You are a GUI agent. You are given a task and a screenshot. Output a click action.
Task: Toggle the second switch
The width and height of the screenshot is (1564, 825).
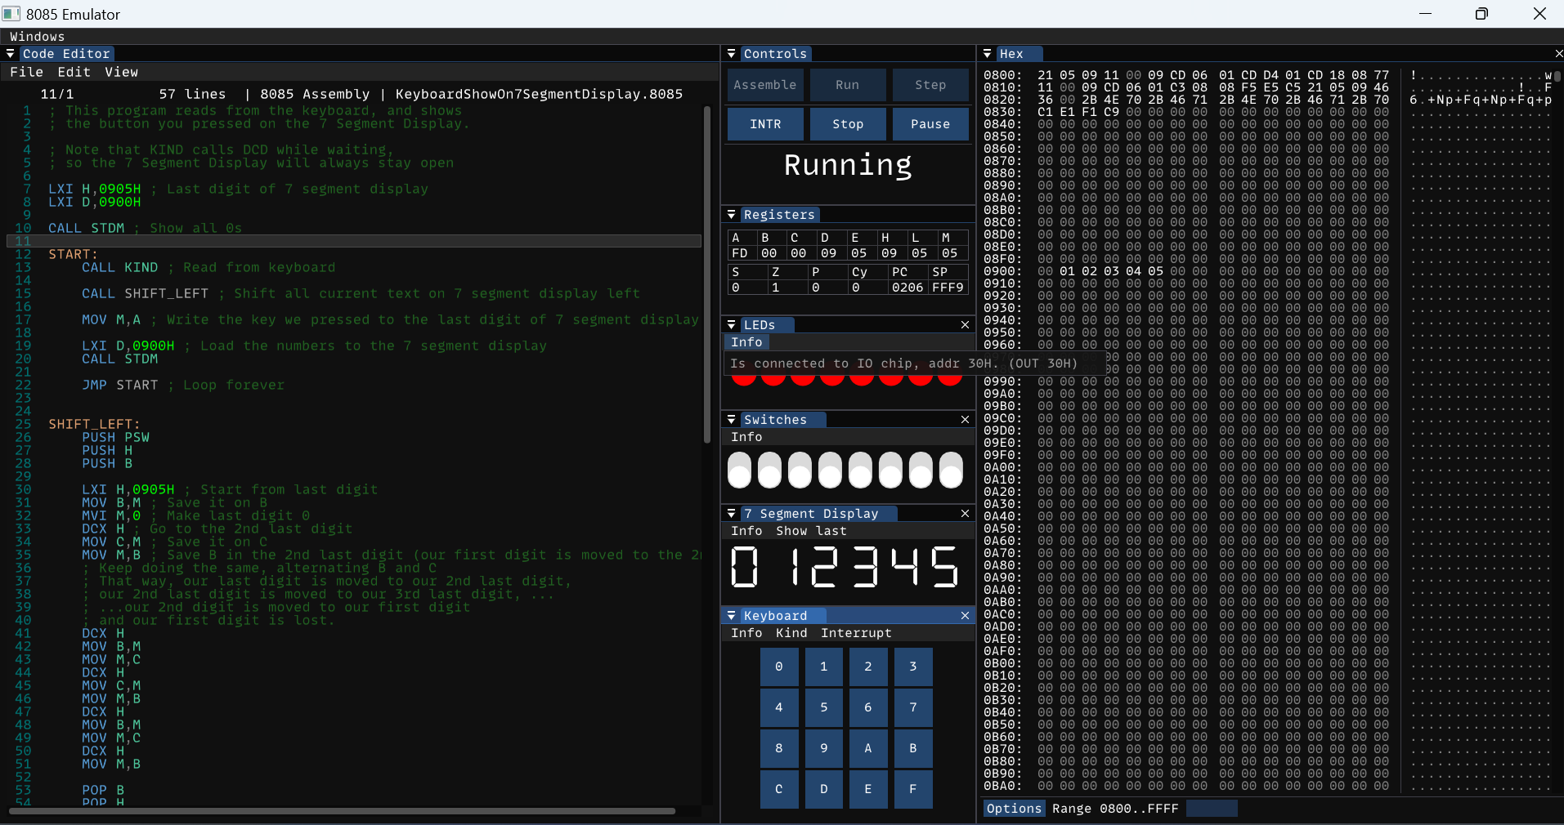point(769,470)
